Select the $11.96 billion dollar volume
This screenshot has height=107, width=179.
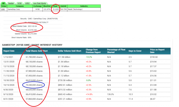pos(64,57)
